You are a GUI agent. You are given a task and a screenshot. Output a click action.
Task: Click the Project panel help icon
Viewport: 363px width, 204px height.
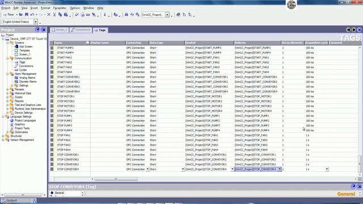pyautogui.click(x=37, y=29)
